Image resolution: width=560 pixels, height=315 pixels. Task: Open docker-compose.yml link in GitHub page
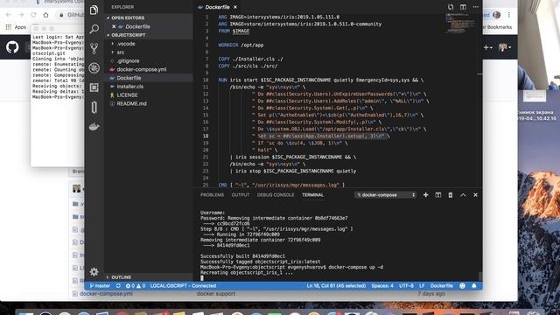106,294
